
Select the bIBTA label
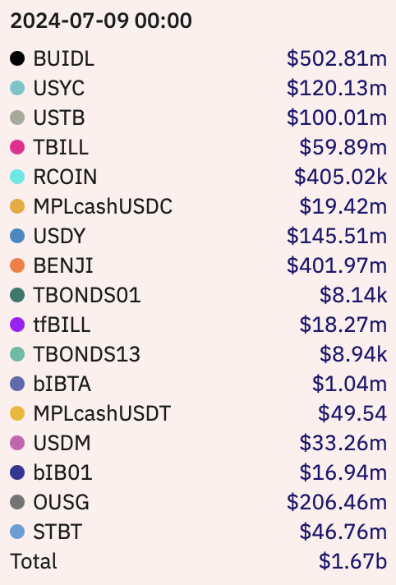(x=62, y=384)
